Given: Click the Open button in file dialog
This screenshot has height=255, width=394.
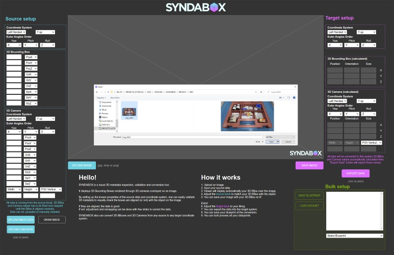Looking at the screenshot, I should coord(271,142).
